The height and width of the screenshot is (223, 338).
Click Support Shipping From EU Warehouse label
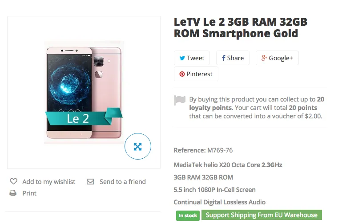click(262, 215)
